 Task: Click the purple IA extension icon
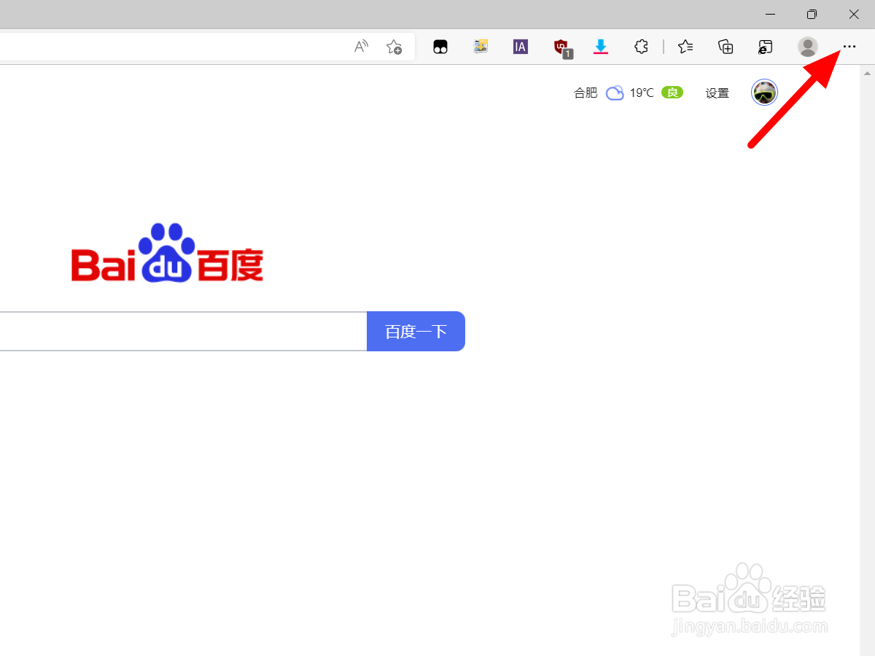(520, 47)
